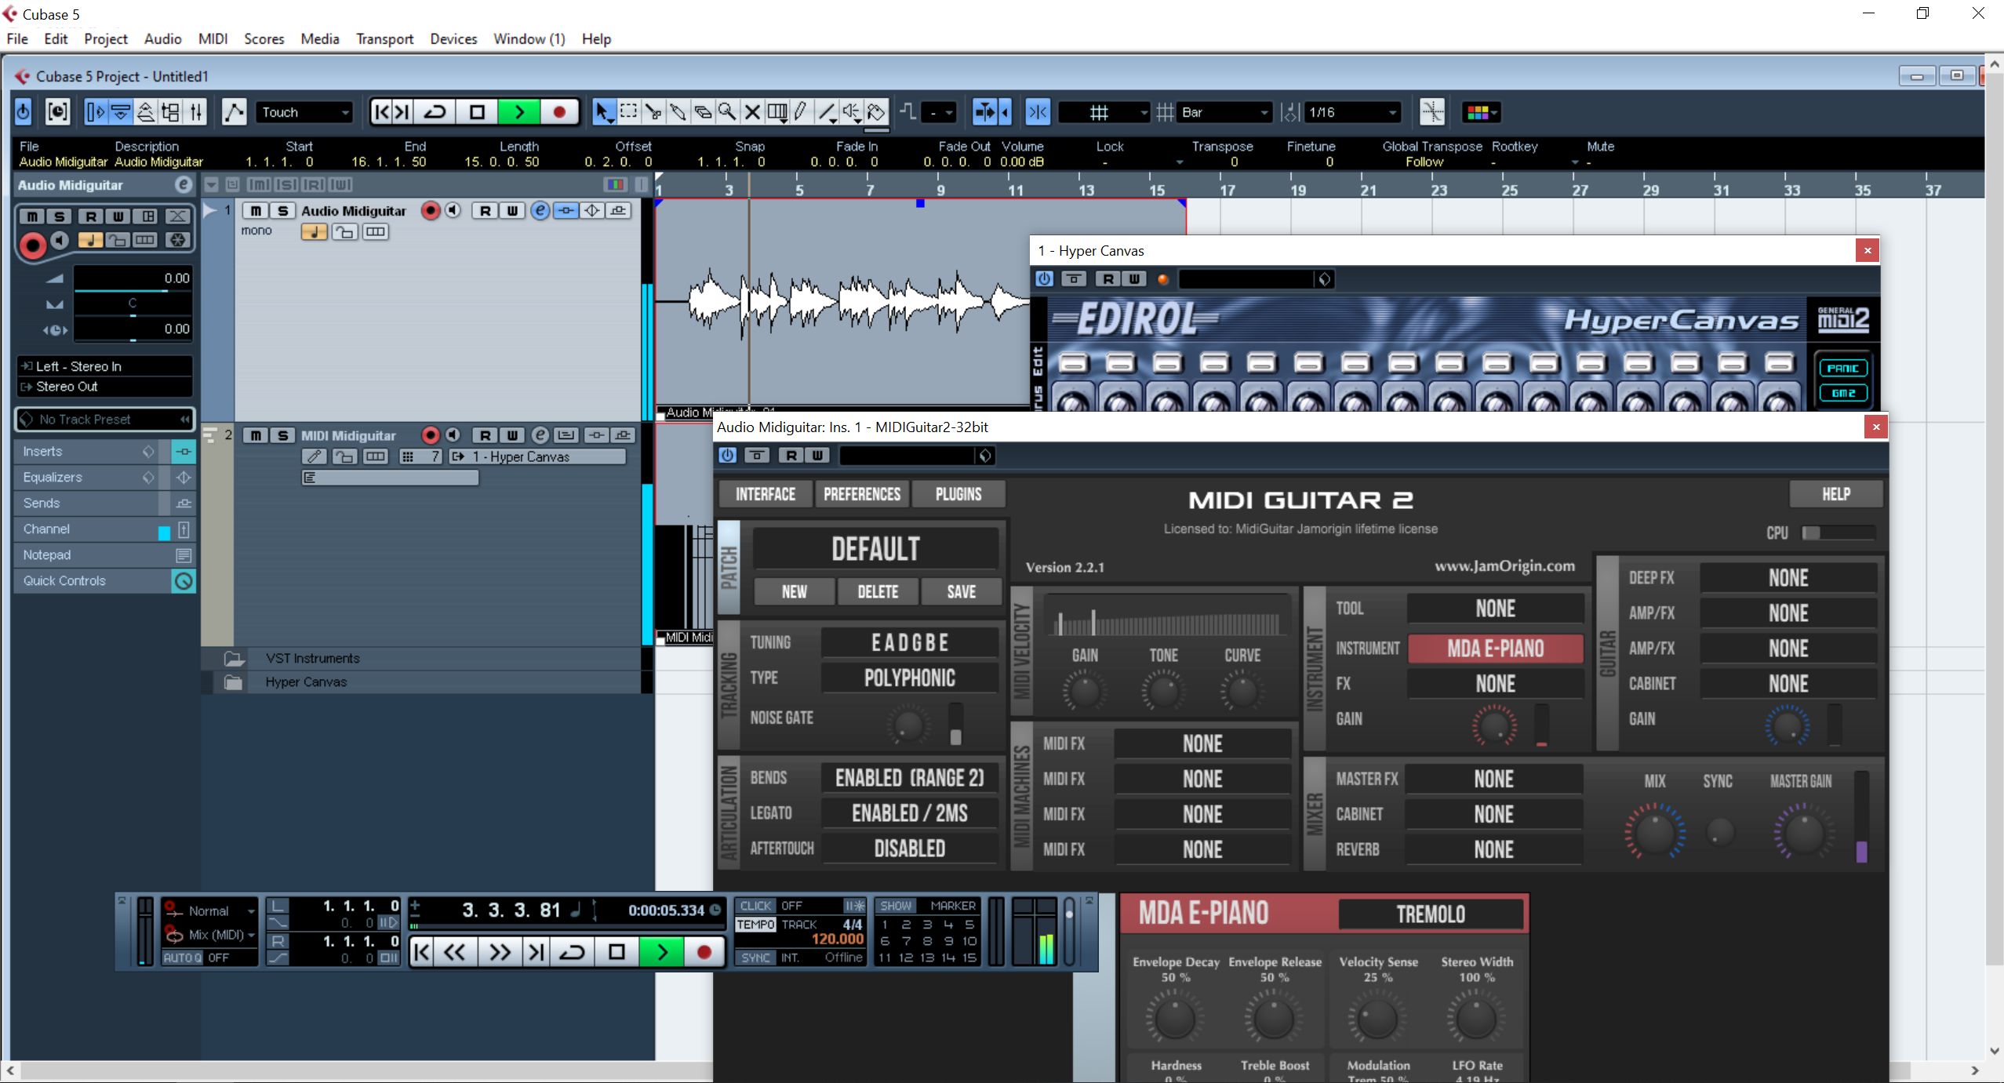Select the Scissors split tool in toolbar
The image size is (2004, 1083).
click(x=653, y=112)
